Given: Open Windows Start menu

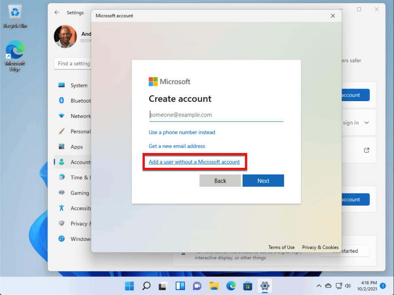Looking at the screenshot, I should click(129, 286).
